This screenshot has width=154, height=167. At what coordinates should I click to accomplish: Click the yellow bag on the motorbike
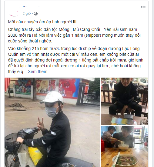(x=35, y=155)
